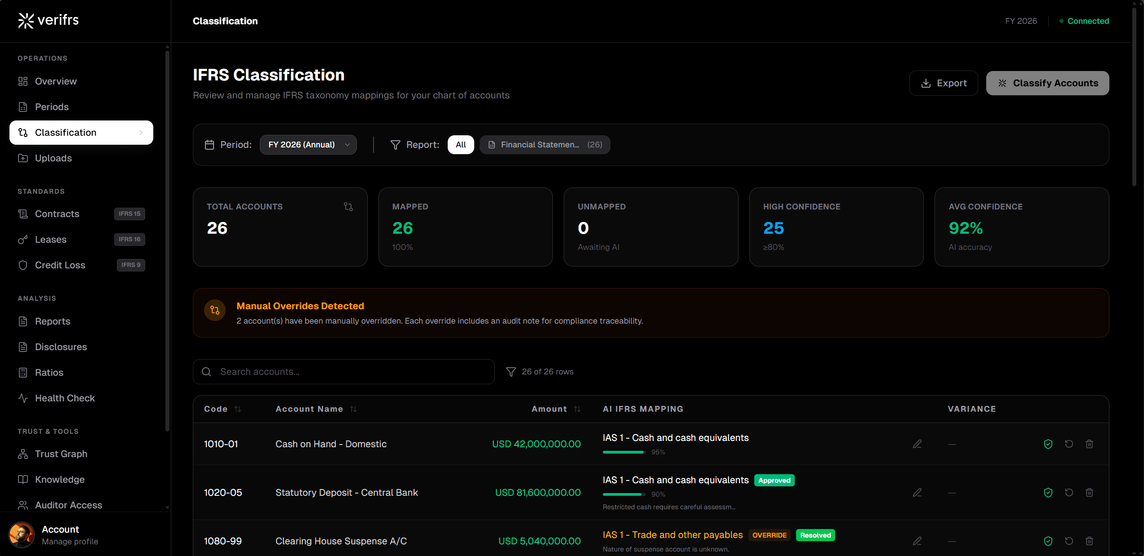Select the All report filter pill
1144x556 pixels.
(x=460, y=145)
